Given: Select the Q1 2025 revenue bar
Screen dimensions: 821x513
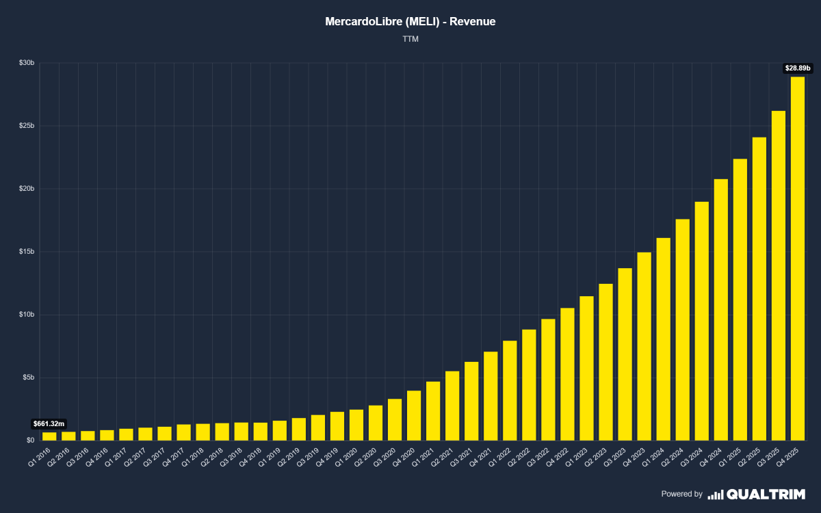Looking at the screenshot, I should (x=740, y=300).
